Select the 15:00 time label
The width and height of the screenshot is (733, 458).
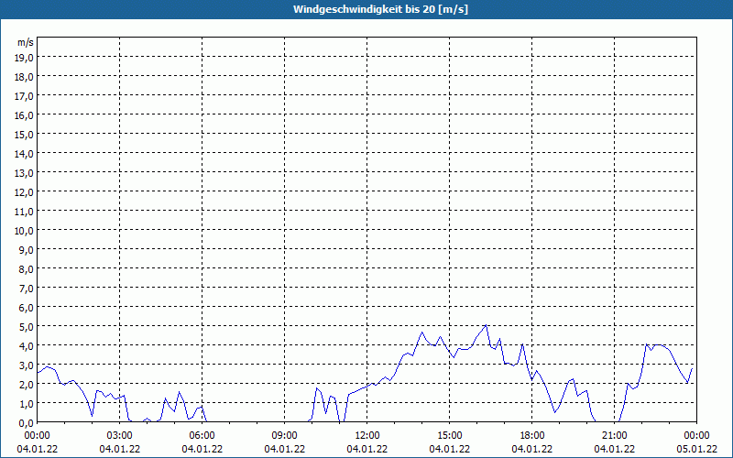point(450,435)
